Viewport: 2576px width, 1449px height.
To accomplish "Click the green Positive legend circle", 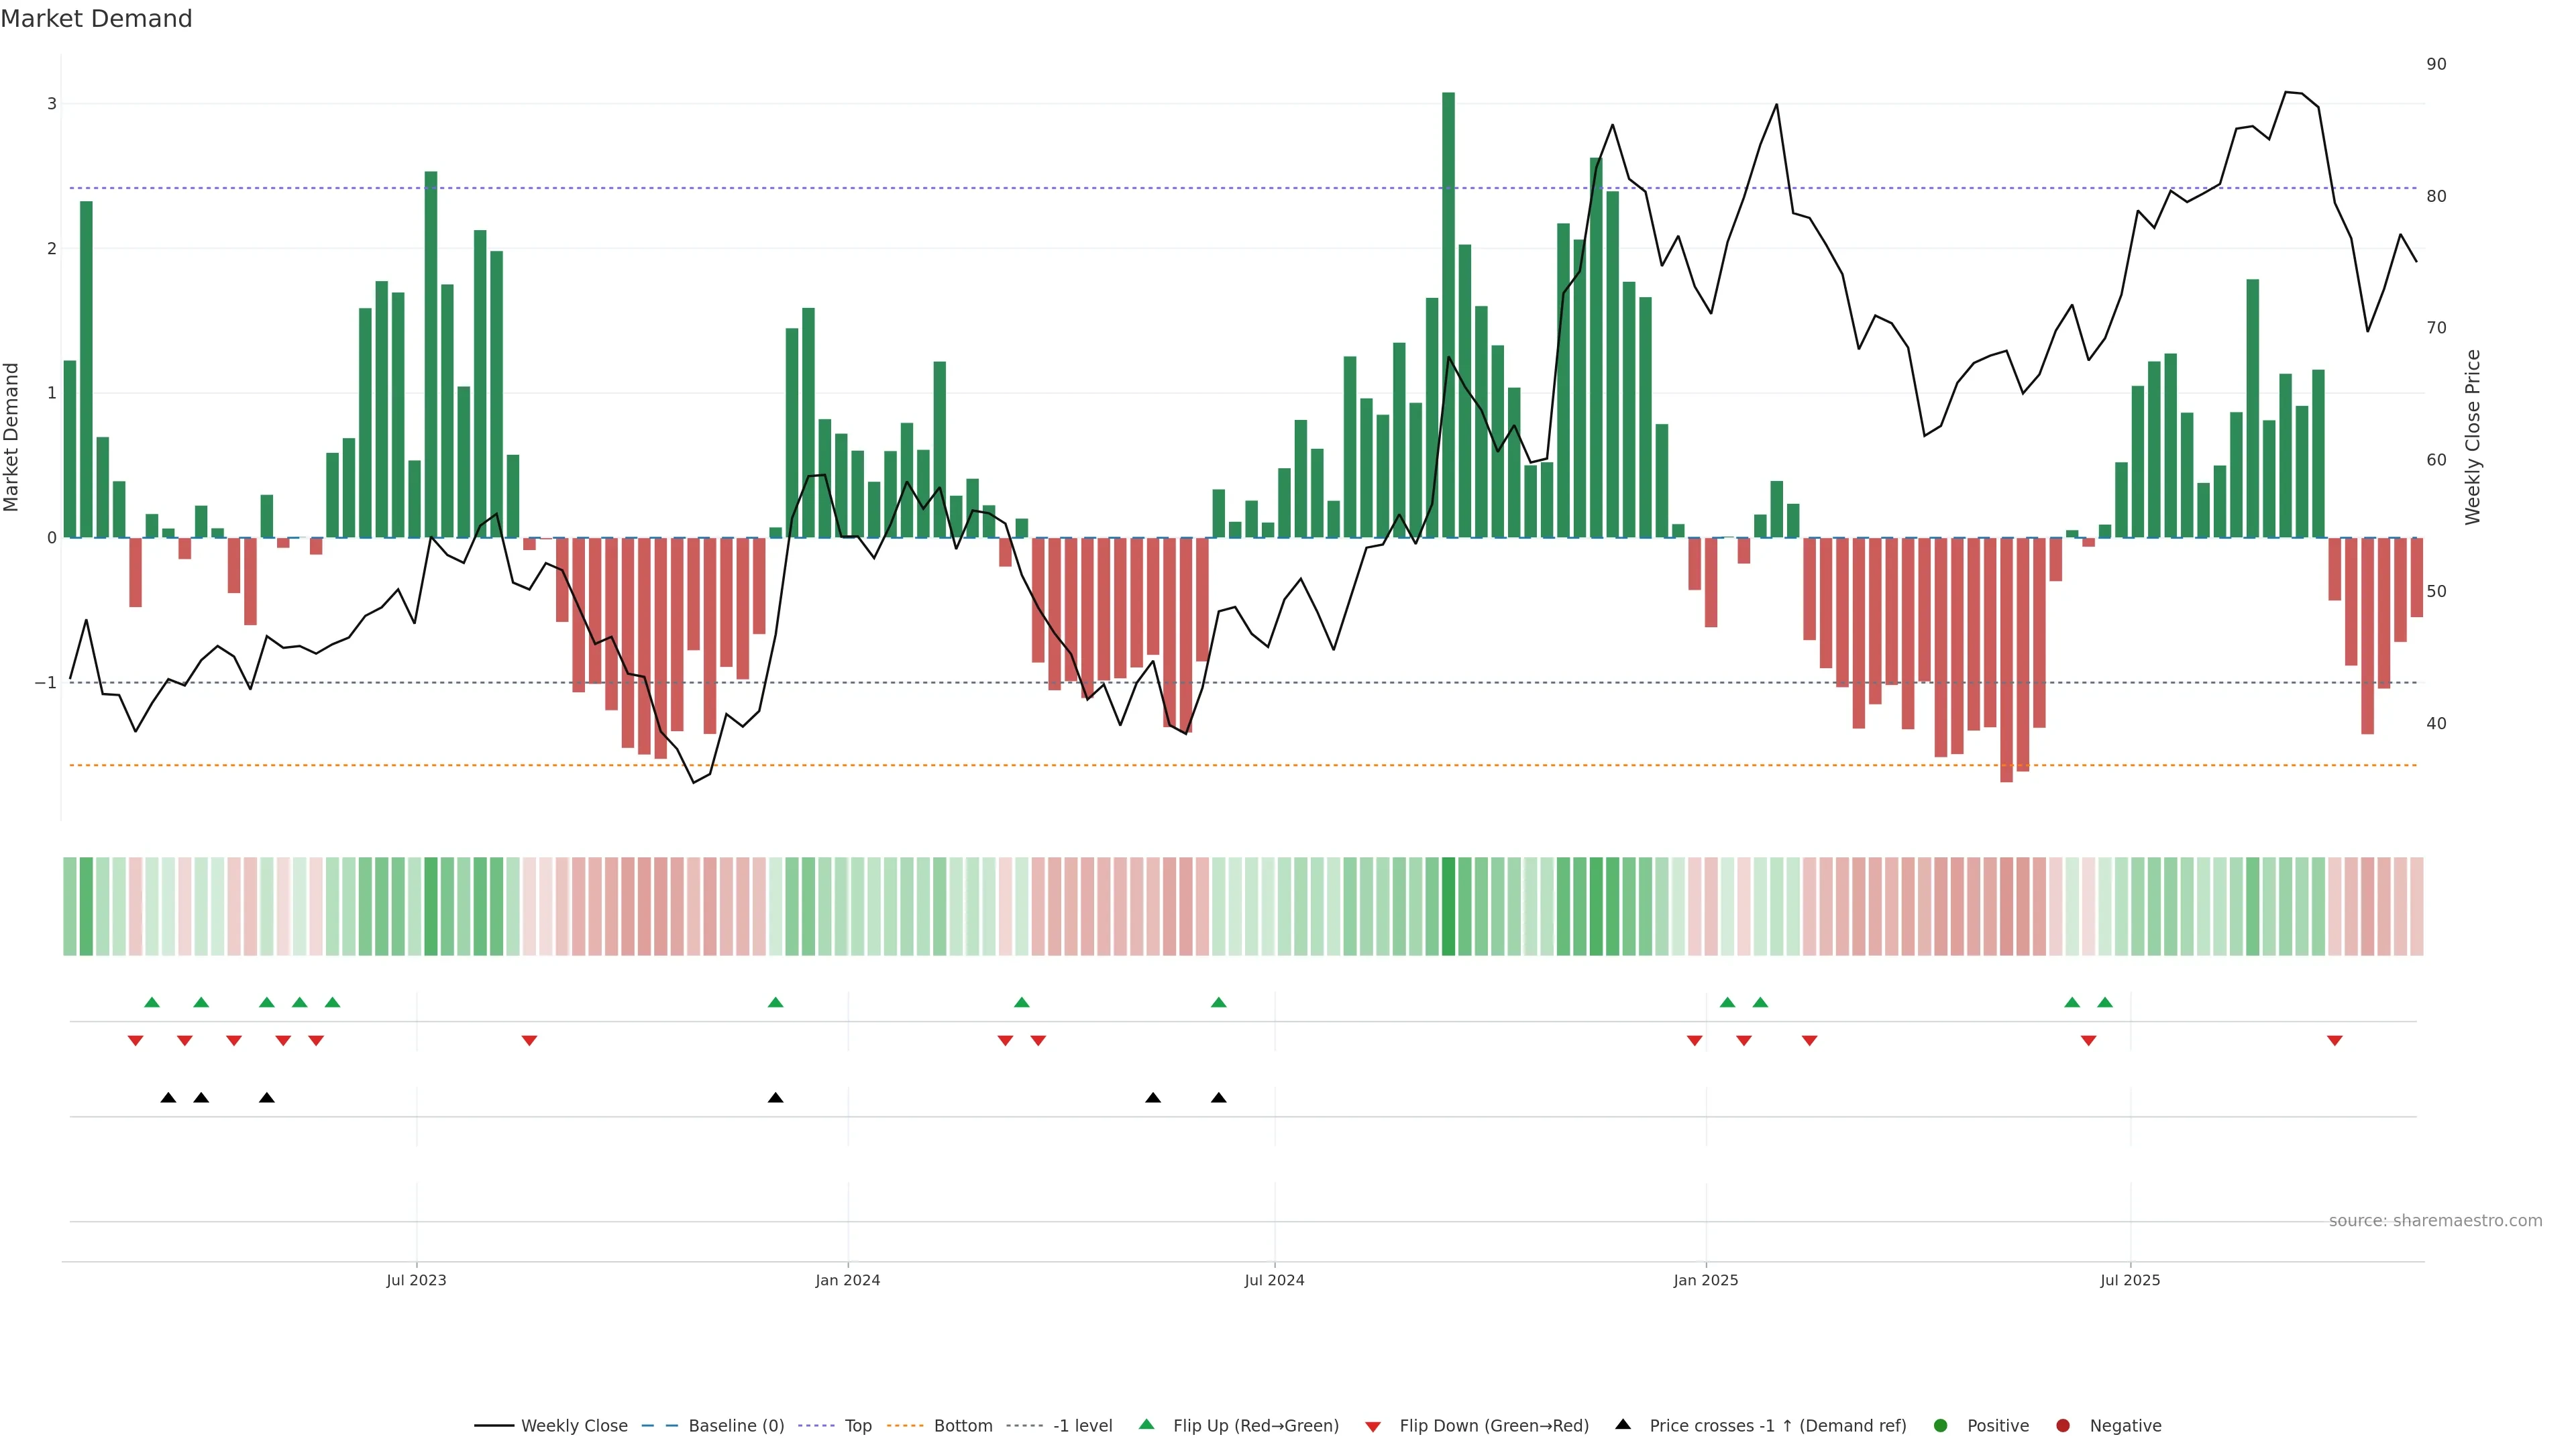I will pos(1941,1426).
